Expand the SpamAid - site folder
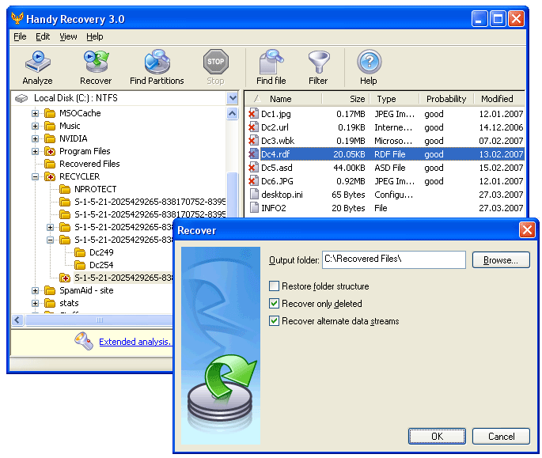Viewport: 542px width, 458px height. pos(36,291)
